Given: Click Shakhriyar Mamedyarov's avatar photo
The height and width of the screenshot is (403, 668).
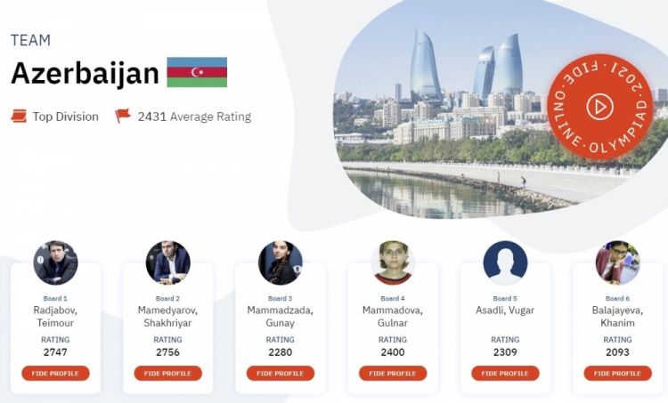Looking at the screenshot, I should (x=167, y=262).
